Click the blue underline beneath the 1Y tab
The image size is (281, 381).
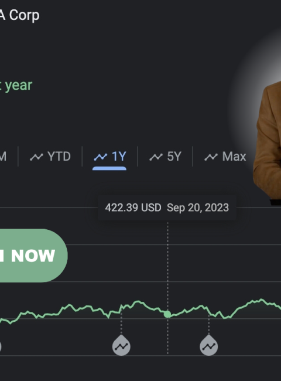pos(109,168)
